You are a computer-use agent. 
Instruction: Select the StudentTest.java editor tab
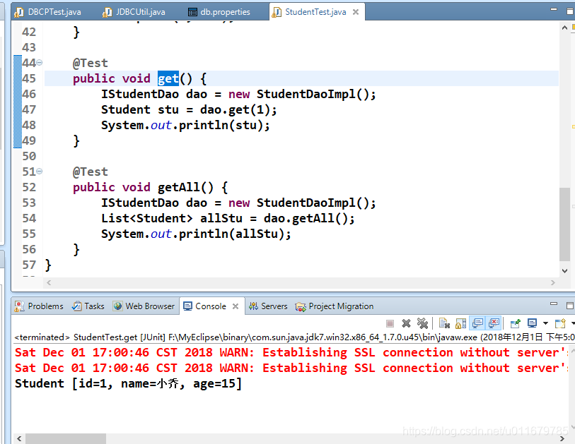[315, 12]
